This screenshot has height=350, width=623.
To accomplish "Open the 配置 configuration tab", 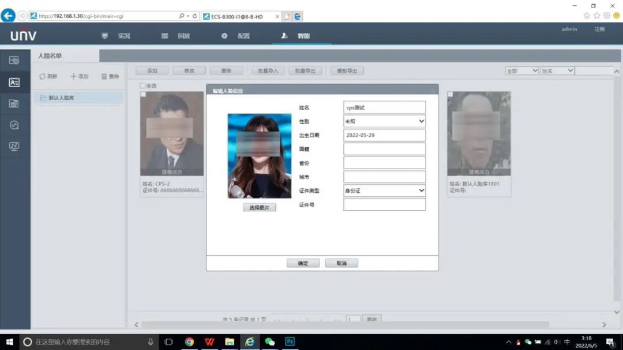I will click(x=237, y=36).
